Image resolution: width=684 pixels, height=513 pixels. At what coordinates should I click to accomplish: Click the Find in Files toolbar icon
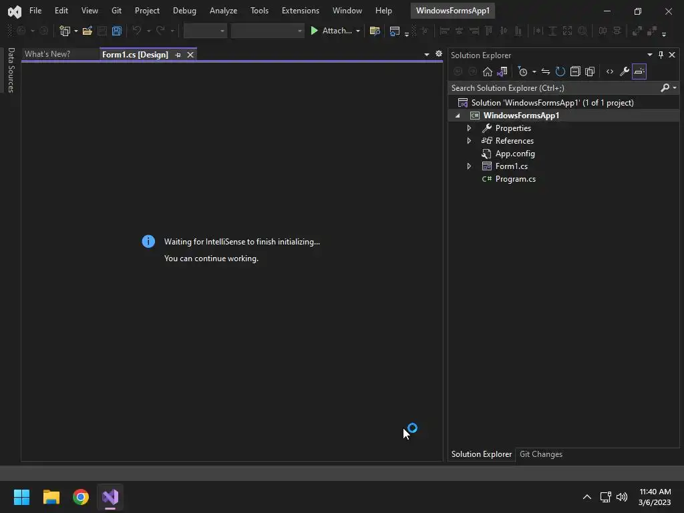374,31
